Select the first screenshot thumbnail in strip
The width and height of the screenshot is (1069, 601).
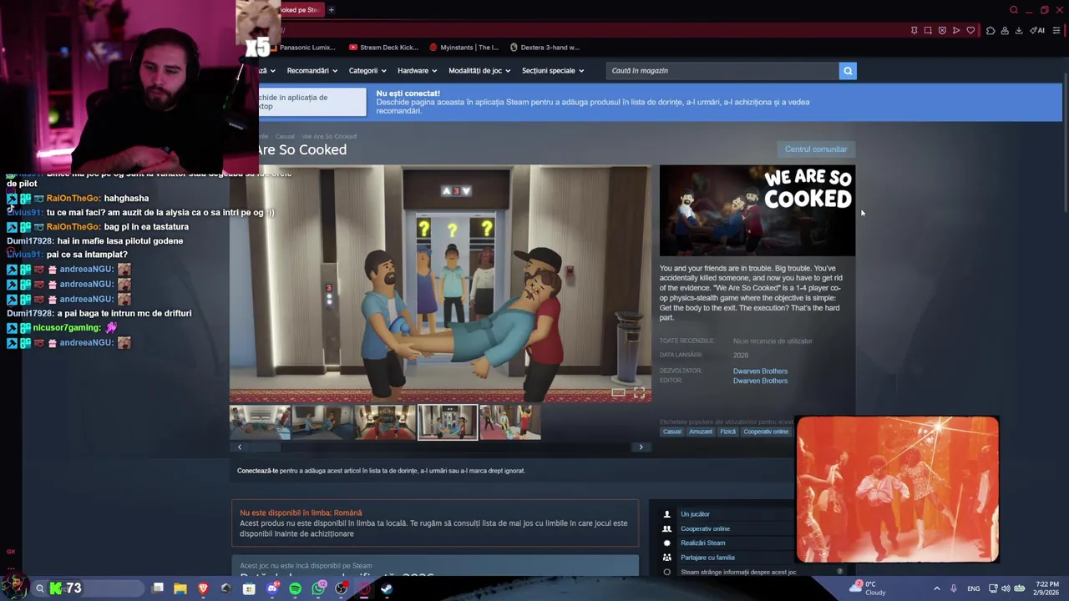pyautogui.click(x=261, y=422)
